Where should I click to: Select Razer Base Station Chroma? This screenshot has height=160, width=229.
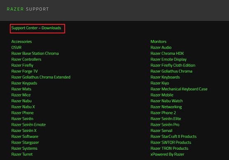[x=35, y=53]
